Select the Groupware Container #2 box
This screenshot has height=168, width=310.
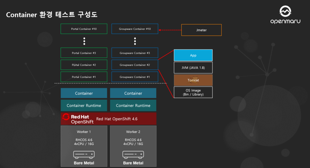pos(135,65)
